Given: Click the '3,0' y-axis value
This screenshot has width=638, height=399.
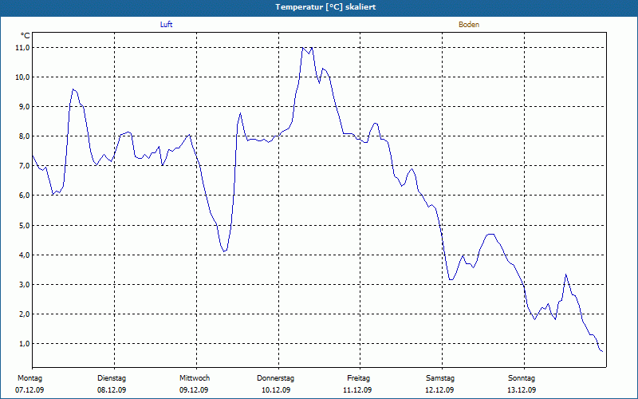Looking at the screenshot, I should coord(24,285).
